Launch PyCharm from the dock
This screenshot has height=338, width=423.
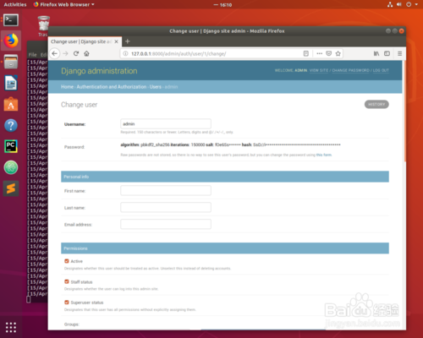11,146
